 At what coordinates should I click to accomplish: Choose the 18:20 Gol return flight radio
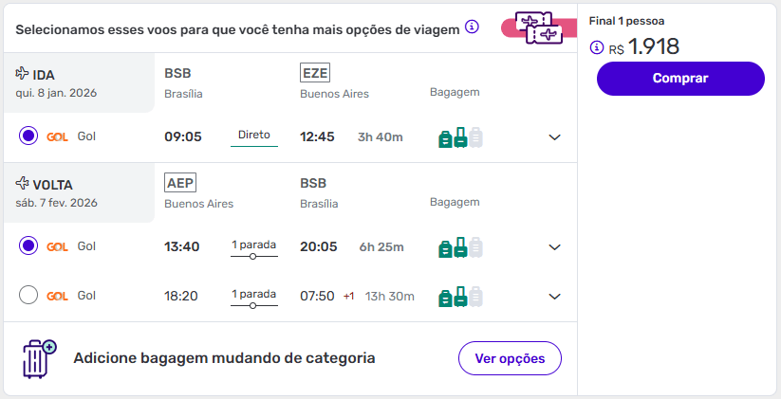(28, 296)
